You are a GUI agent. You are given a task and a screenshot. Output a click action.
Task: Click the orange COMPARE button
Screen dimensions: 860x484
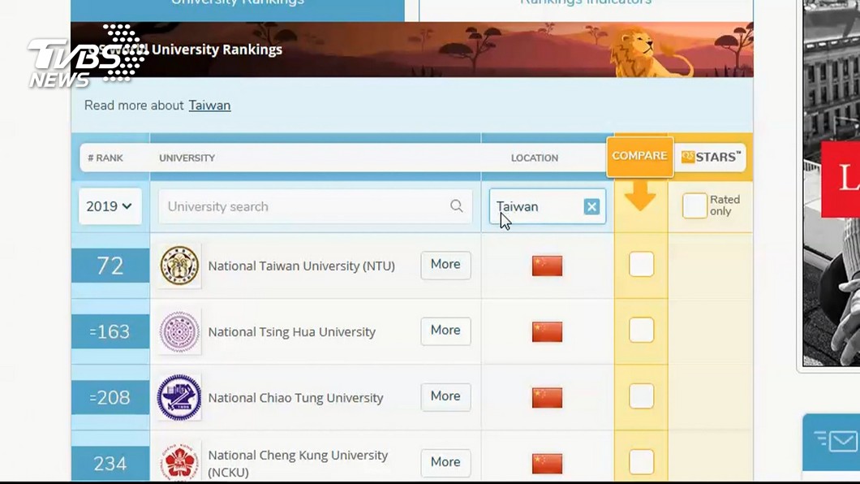pyautogui.click(x=639, y=157)
